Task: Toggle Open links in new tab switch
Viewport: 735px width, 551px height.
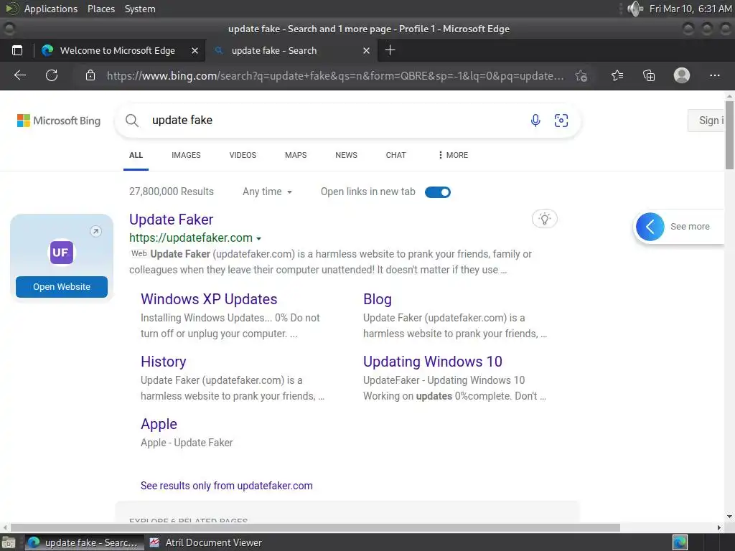Action: click(438, 192)
